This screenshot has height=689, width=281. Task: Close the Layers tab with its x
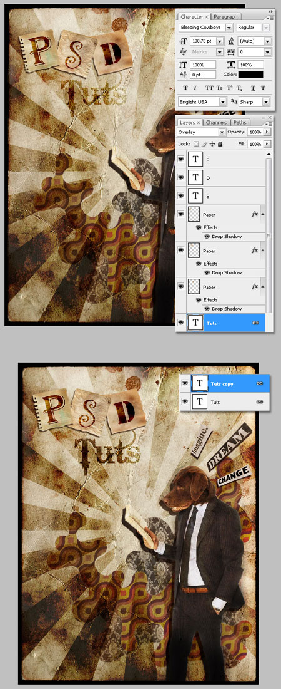[x=199, y=123]
